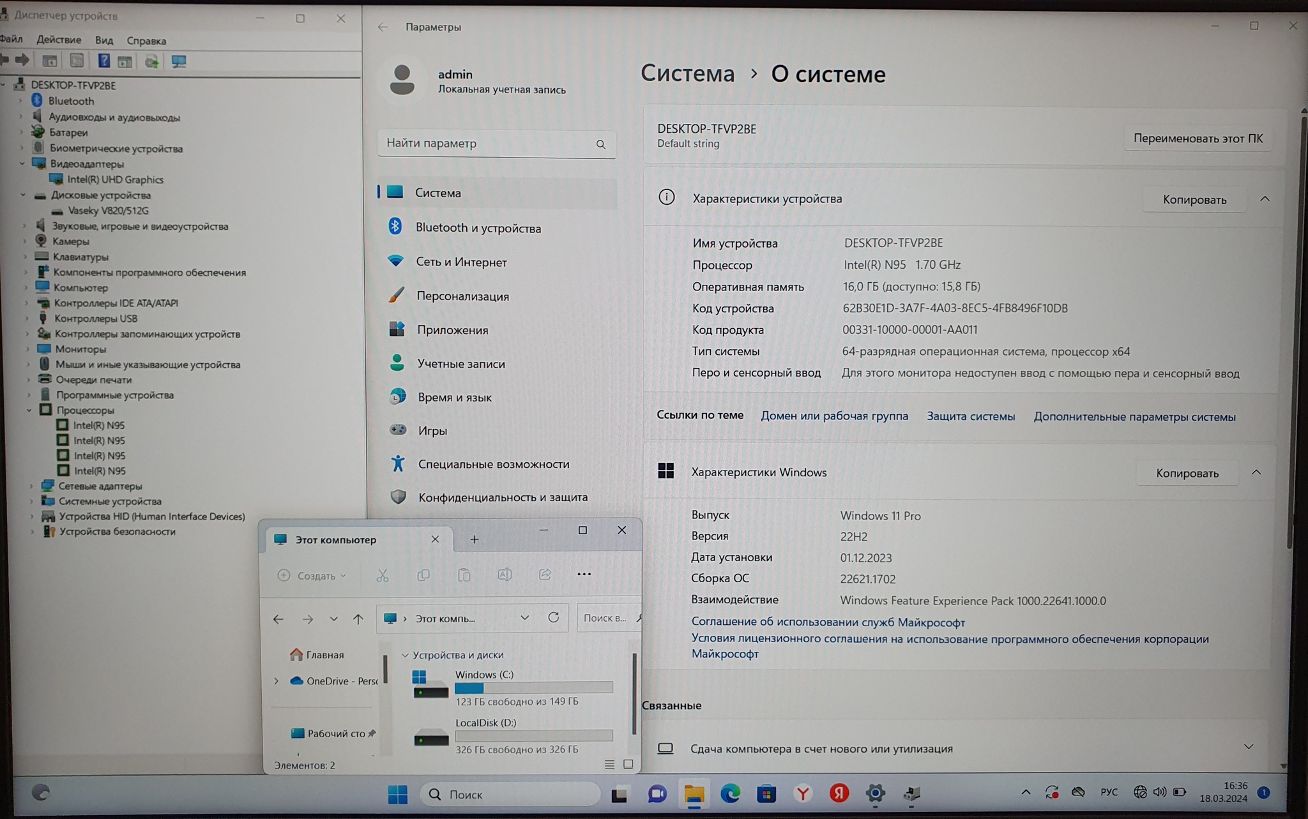Click the scan for hardware changes toolbar icon
This screenshot has width=1308, height=819.
tap(179, 61)
